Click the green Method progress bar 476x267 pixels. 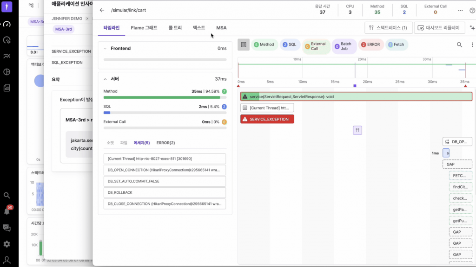[162, 97]
